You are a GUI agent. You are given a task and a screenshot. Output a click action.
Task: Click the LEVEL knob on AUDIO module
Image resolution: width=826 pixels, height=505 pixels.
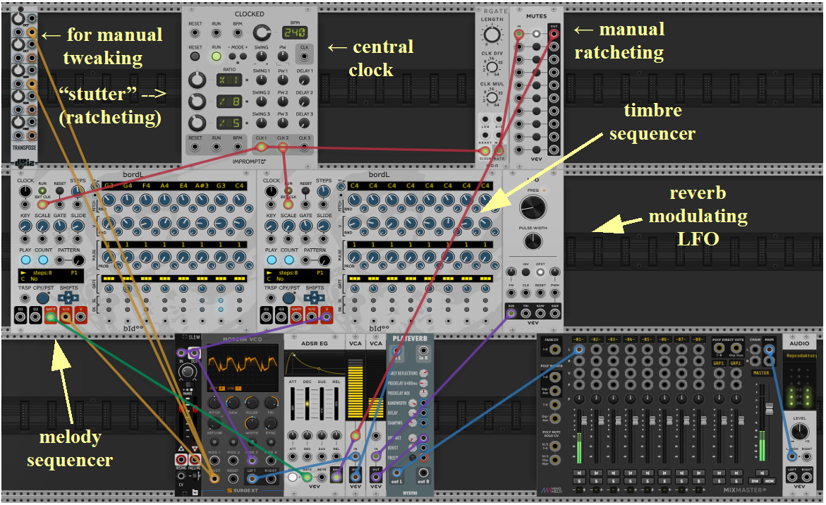click(x=800, y=431)
